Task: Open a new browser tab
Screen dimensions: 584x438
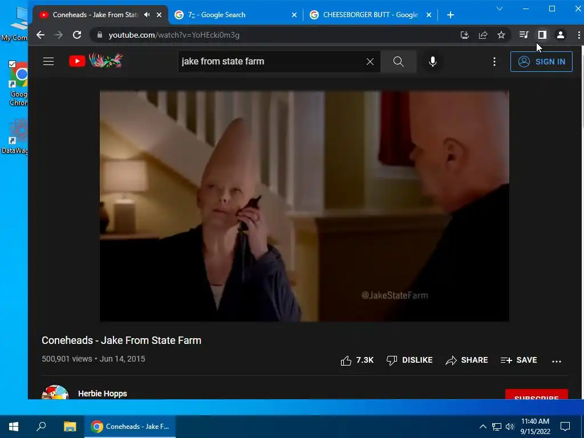Action: pyautogui.click(x=451, y=15)
